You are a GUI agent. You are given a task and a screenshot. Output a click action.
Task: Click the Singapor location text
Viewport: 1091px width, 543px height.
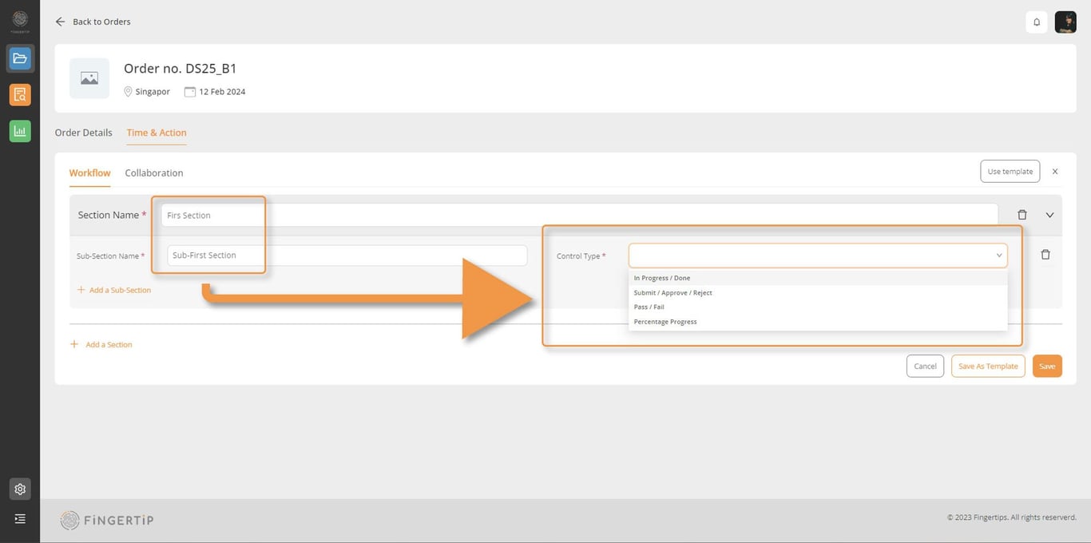tap(153, 92)
